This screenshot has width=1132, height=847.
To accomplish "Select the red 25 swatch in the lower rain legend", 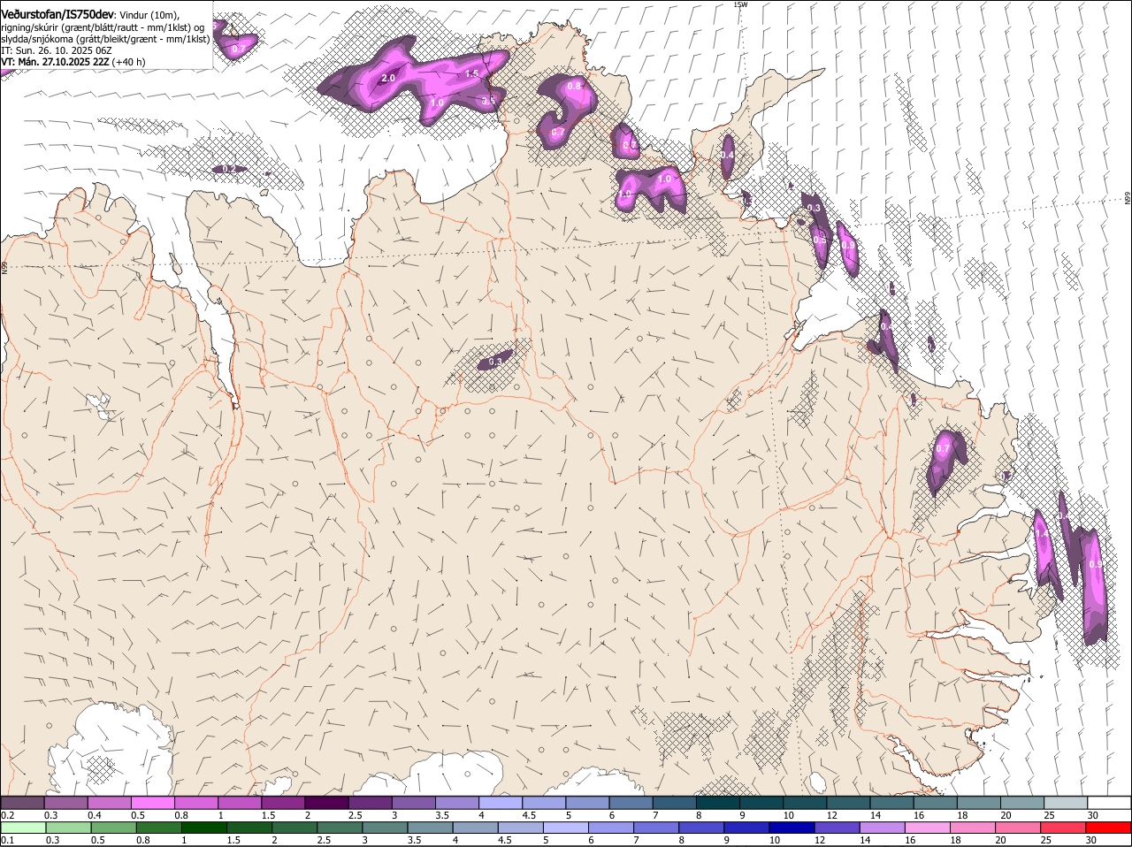I will point(1064,828).
